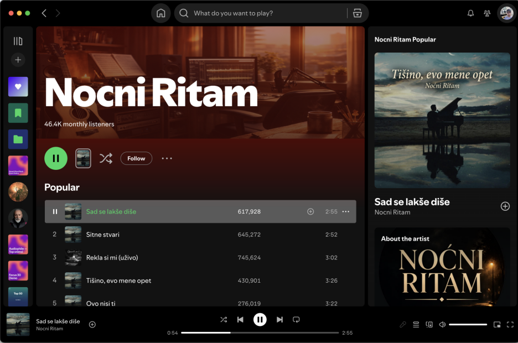
Task: Click the 0:54 elapsed time in the player bar
Action: point(173,333)
